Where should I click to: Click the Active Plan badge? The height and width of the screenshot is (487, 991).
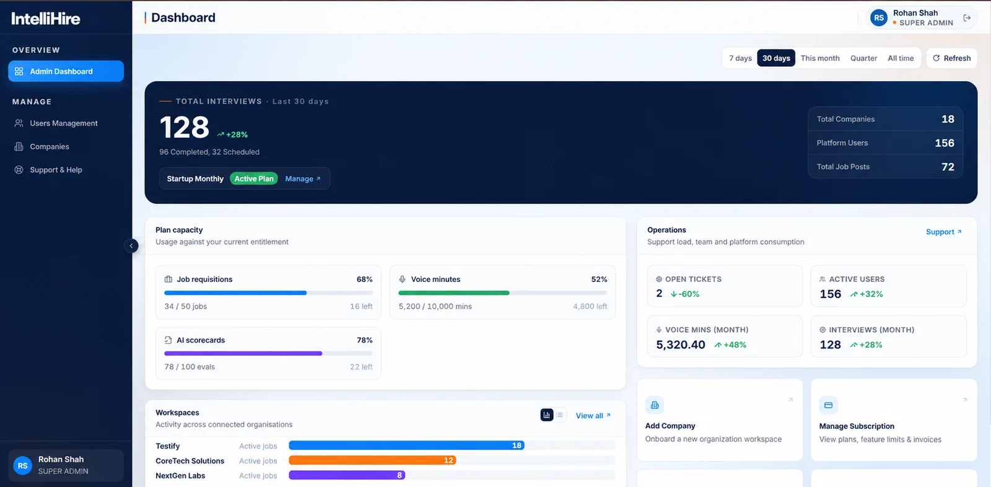[x=254, y=179]
